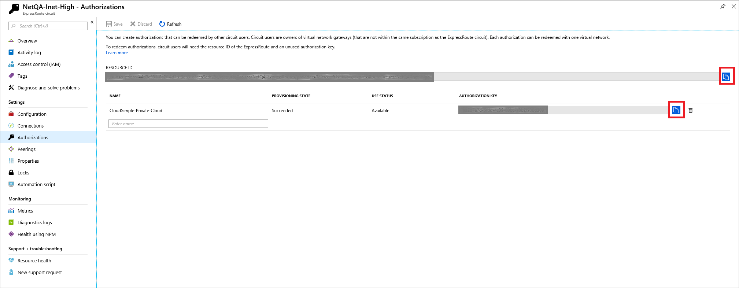
Task: Click the Access control people icon
Action: pos(11,64)
